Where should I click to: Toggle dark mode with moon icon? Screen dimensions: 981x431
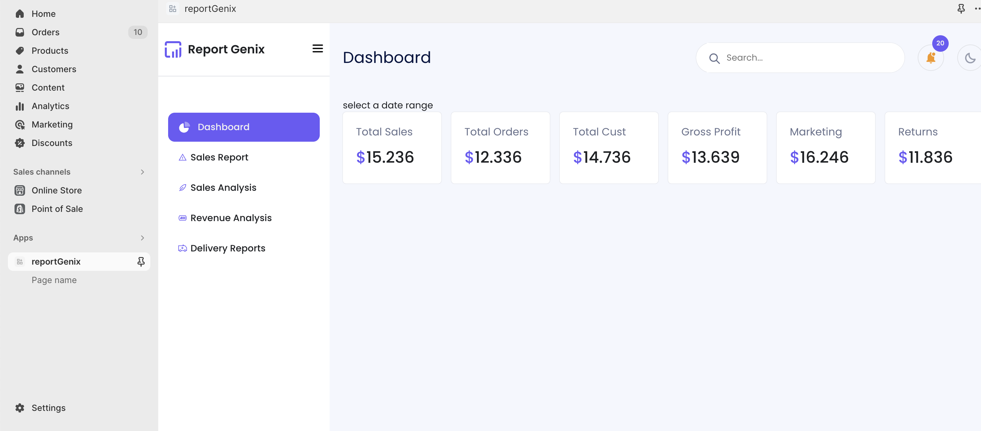(x=969, y=58)
